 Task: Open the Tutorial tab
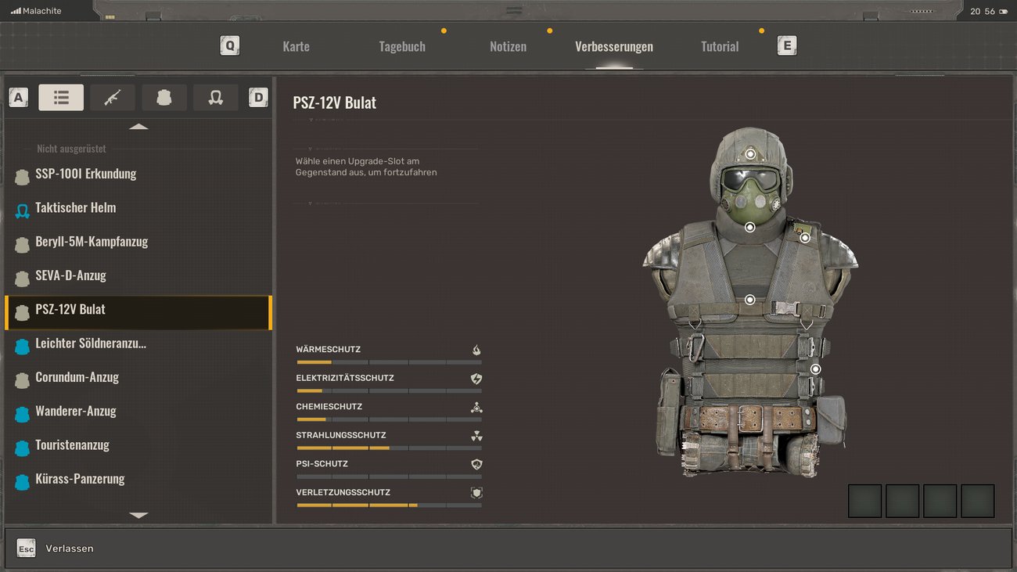coord(720,46)
